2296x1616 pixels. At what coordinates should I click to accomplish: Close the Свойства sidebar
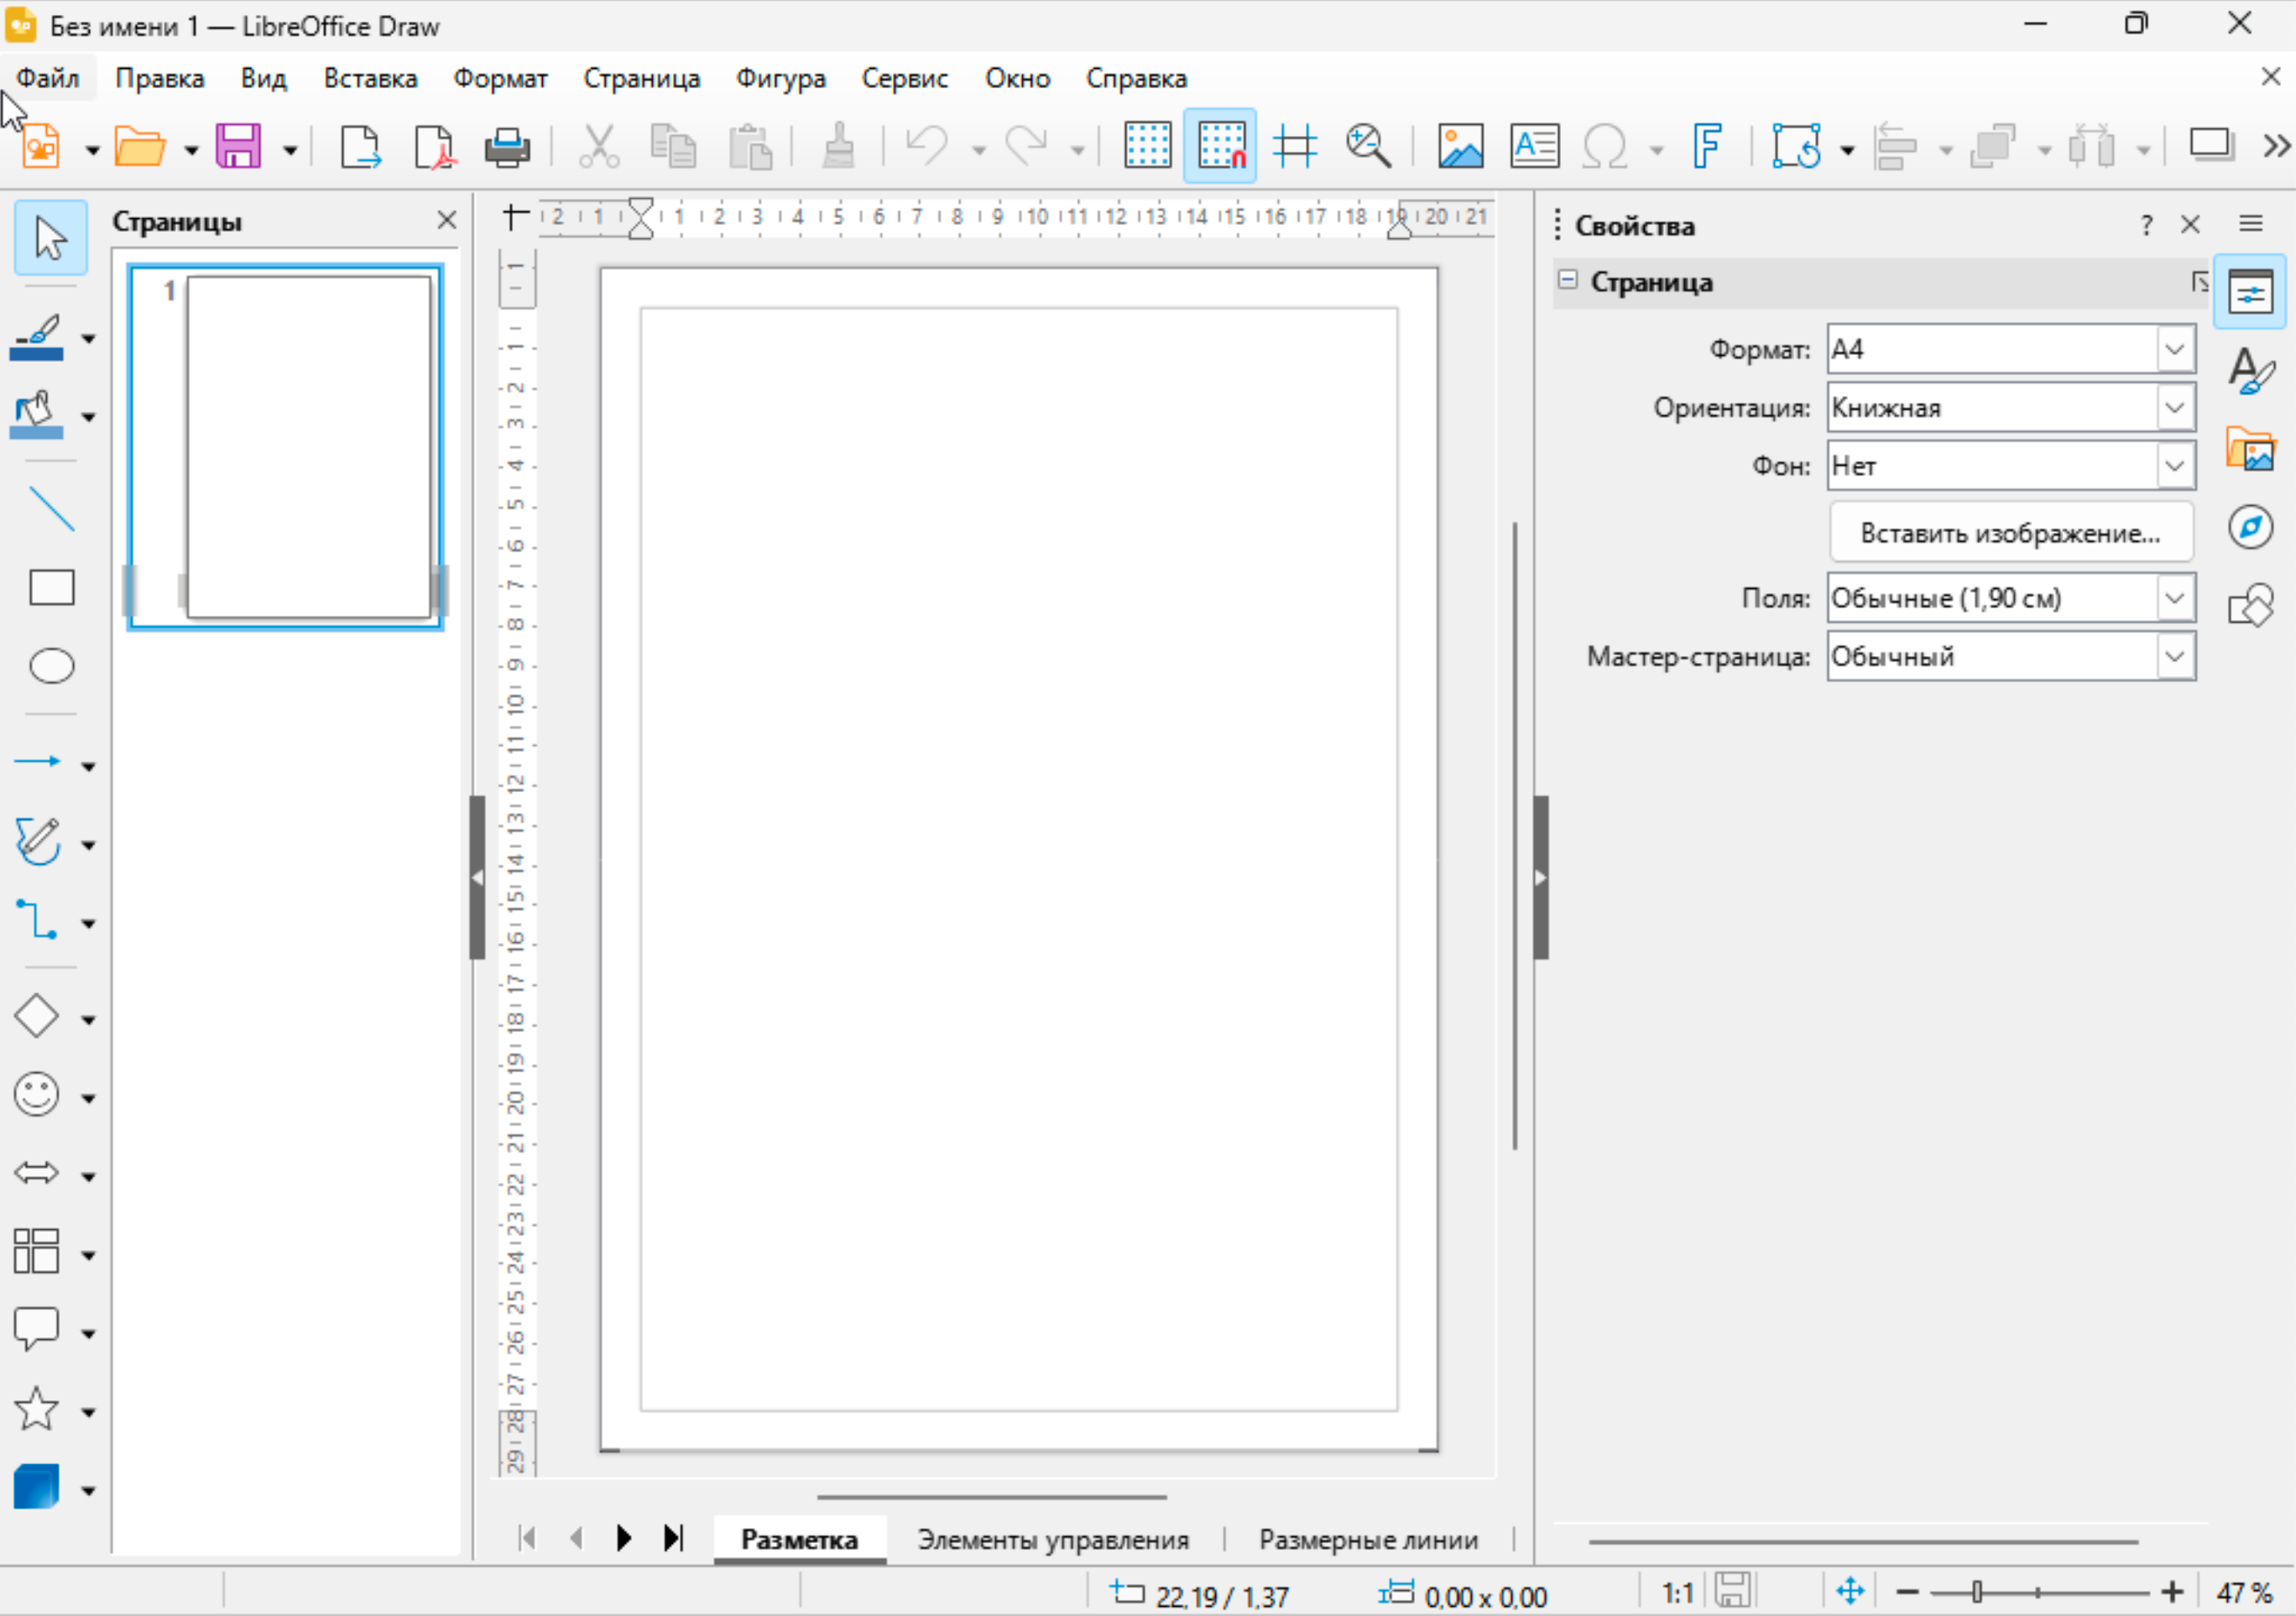[2190, 224]
